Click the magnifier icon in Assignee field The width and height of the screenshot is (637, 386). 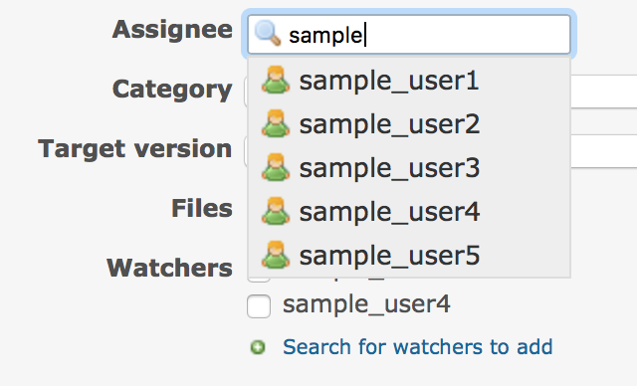268,33
